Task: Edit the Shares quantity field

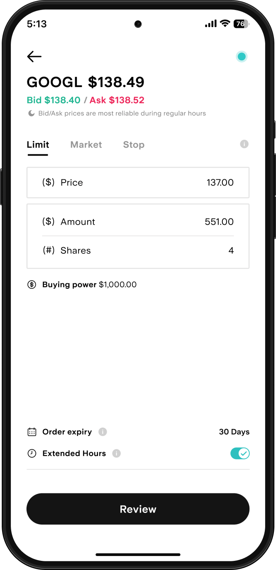Action: (138, 250)
